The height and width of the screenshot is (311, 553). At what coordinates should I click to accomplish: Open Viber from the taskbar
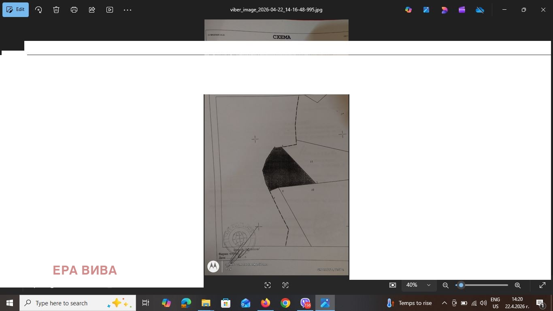pyautogui.click(x=305, y=303)
